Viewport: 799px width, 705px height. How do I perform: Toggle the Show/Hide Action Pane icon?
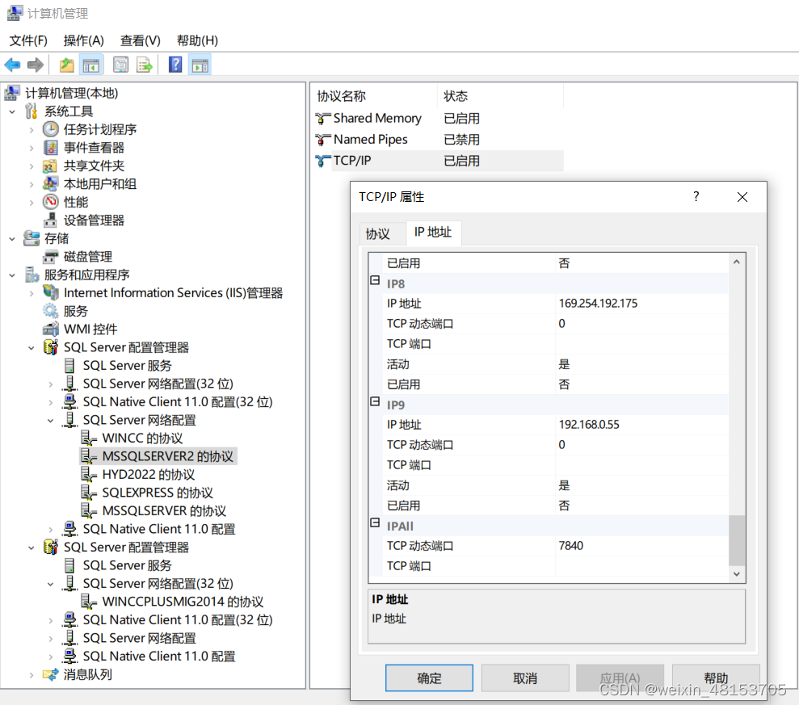[x=200, y=65]
